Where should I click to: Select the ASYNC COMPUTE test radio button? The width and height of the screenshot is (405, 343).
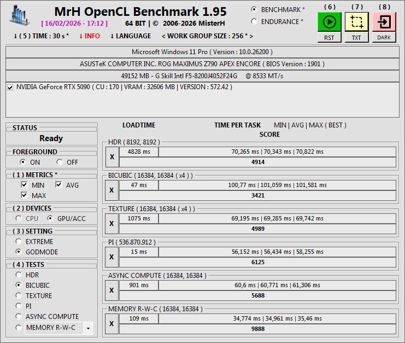coord(19,316)
